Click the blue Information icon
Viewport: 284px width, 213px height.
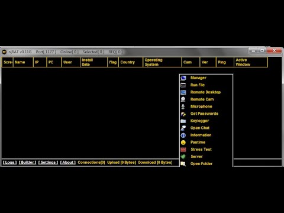click(183, 135)
